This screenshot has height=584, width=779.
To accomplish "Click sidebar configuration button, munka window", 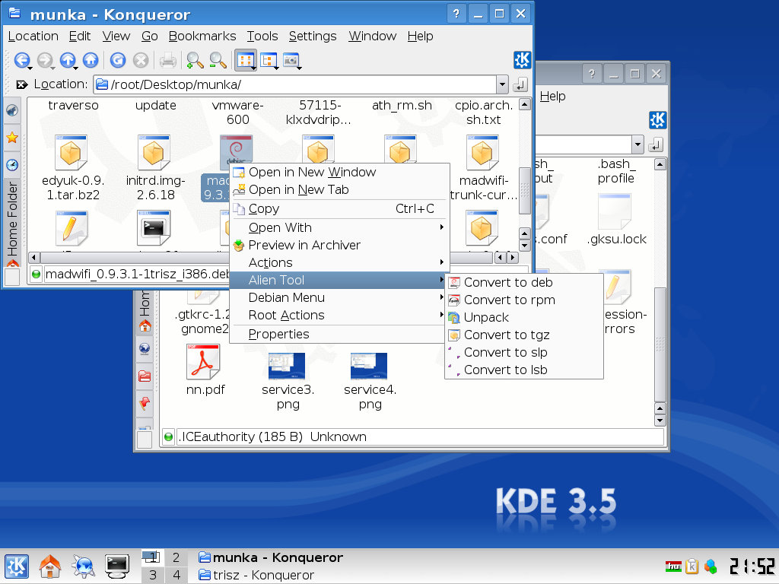I will pos(12,277).
